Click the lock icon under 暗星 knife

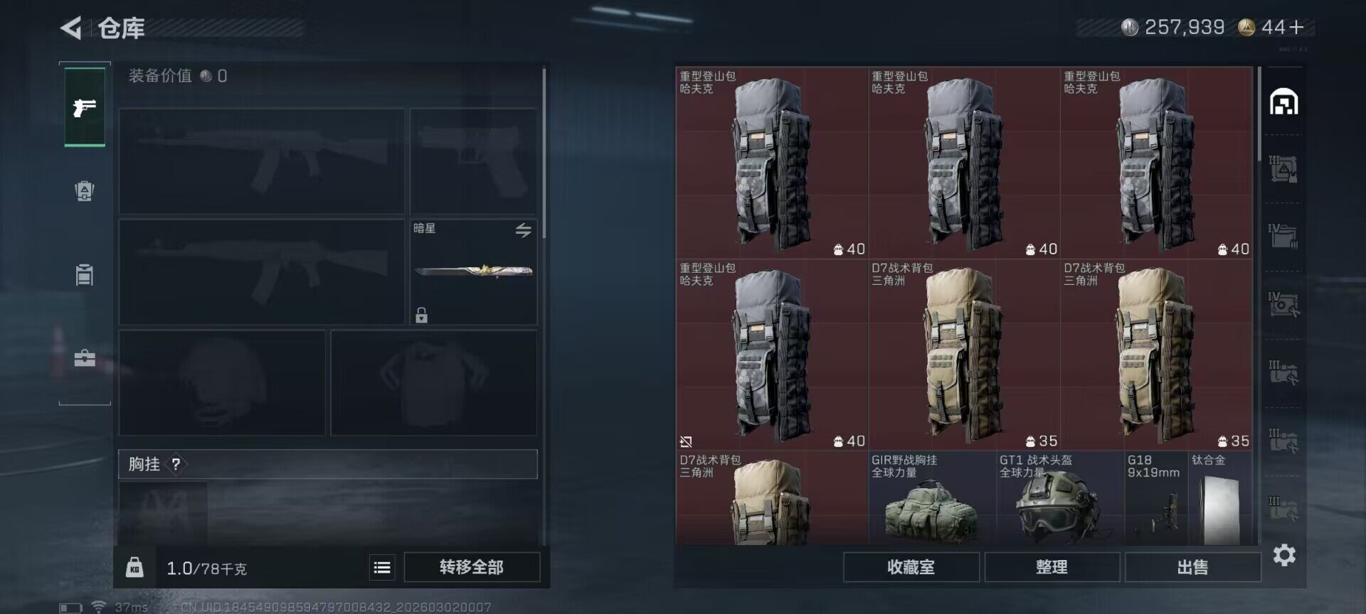pyautogui.click(x=421, y=315)
